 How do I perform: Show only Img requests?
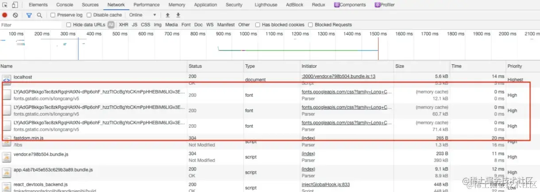click(x=158, y=25)
